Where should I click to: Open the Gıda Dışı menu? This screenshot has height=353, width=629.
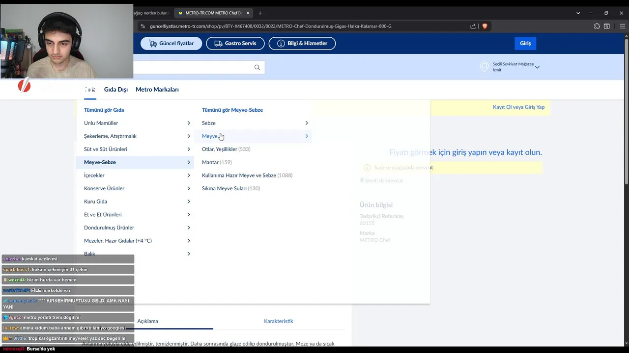point(116,89)
